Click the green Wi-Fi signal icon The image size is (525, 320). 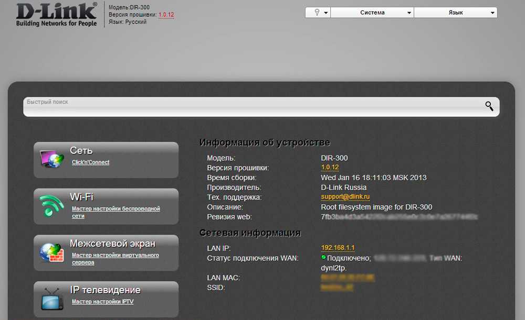click(x=51, y=205)
